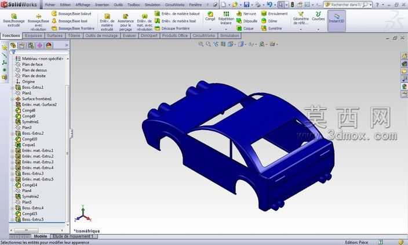
Task: Expand Géométrie de référence dropdown arrow
Action: pyautogui.click(x=301, y=29)
